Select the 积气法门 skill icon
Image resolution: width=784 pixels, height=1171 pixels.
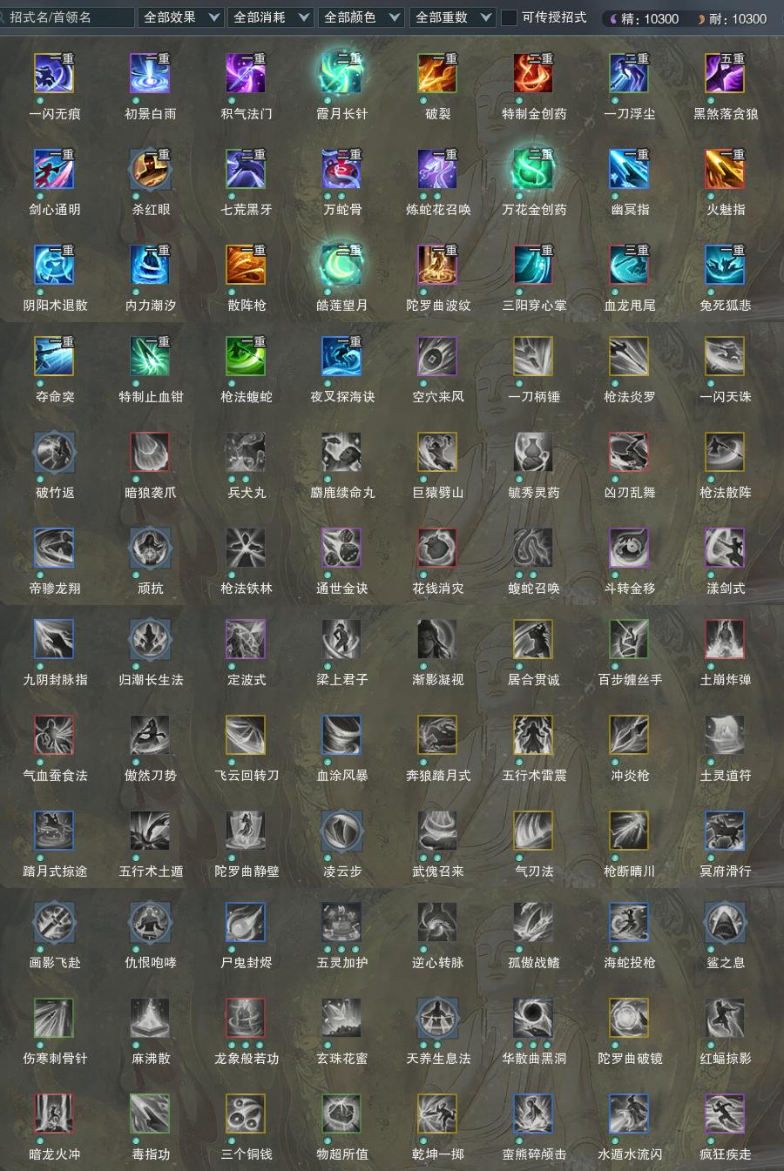(247, 73)
